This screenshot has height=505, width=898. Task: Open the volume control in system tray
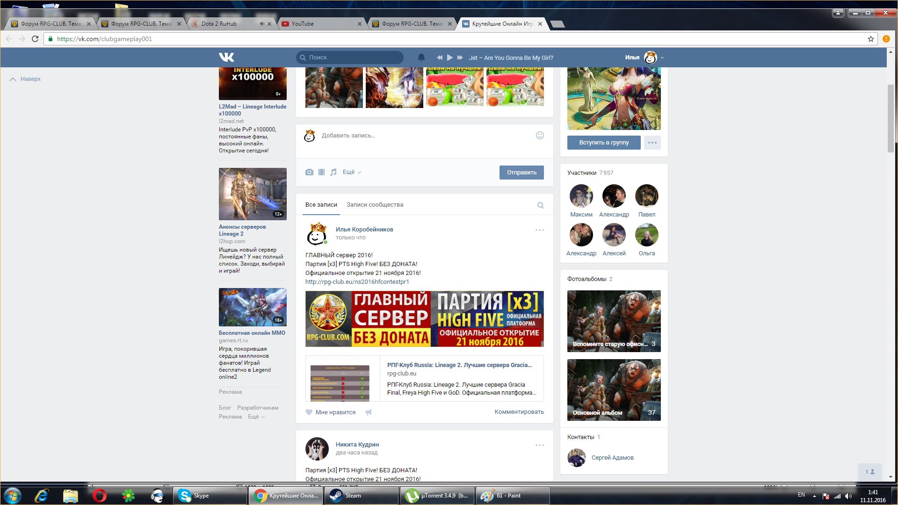pos(848,496)
